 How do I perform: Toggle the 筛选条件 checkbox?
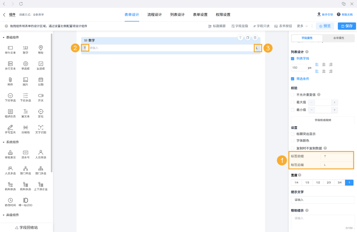tap(293, 79)
